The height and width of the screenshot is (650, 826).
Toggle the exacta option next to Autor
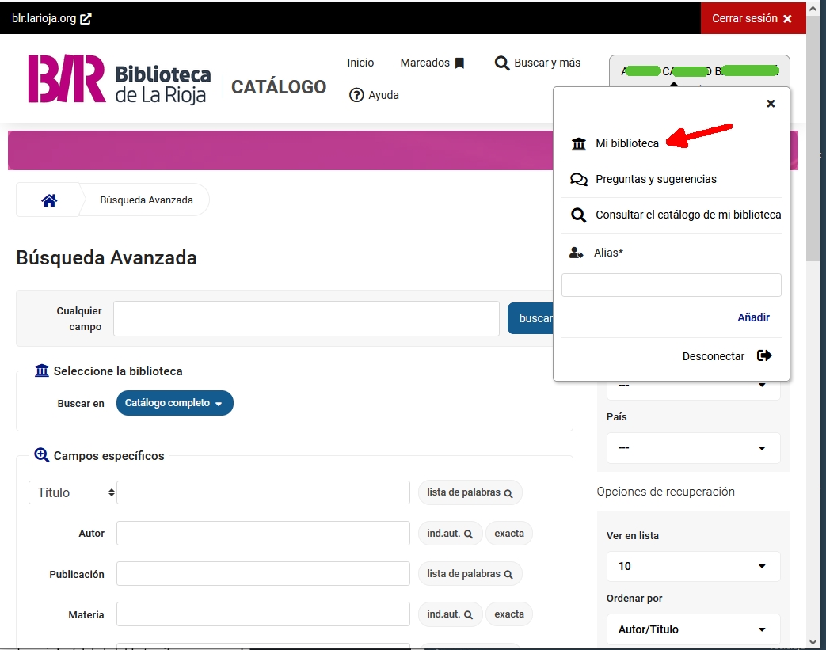[x=509, y=534]
